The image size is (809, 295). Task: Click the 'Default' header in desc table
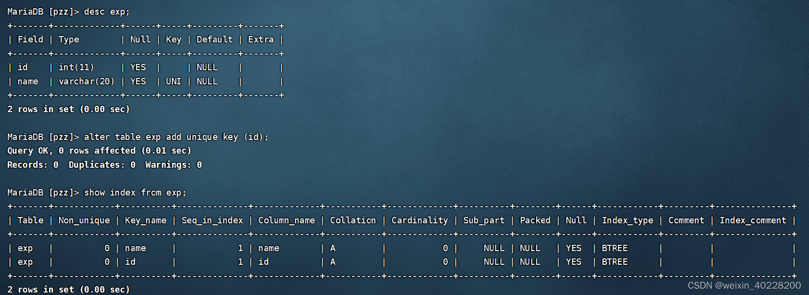tap(214, 39)
